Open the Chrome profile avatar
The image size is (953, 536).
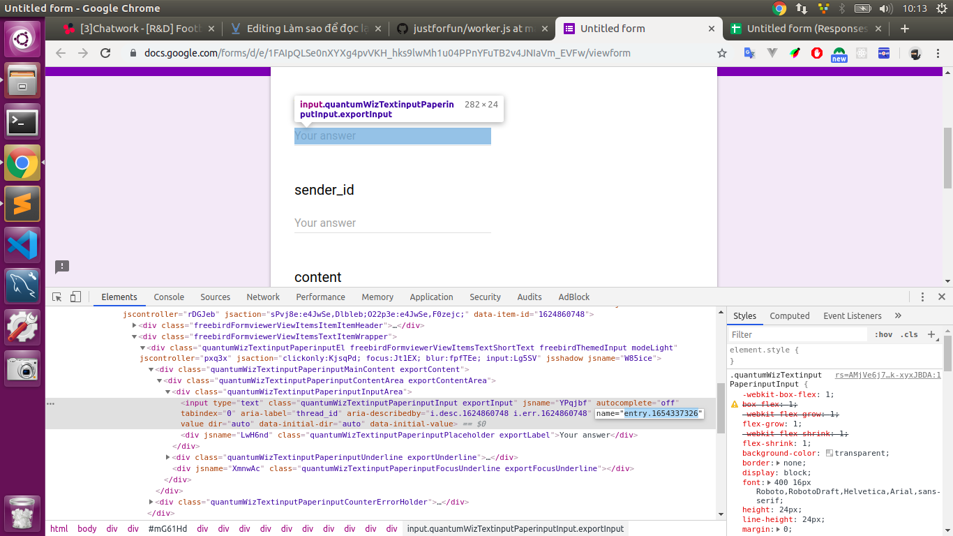pyautogui.click(x=915, y=53)
